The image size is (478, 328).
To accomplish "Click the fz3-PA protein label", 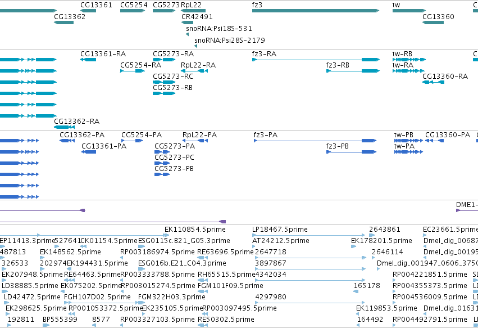I will pyautogui.click(x=266, y=134).
